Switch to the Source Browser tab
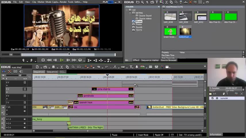Viewport: 246px width, 138px height. coord(168,60)
